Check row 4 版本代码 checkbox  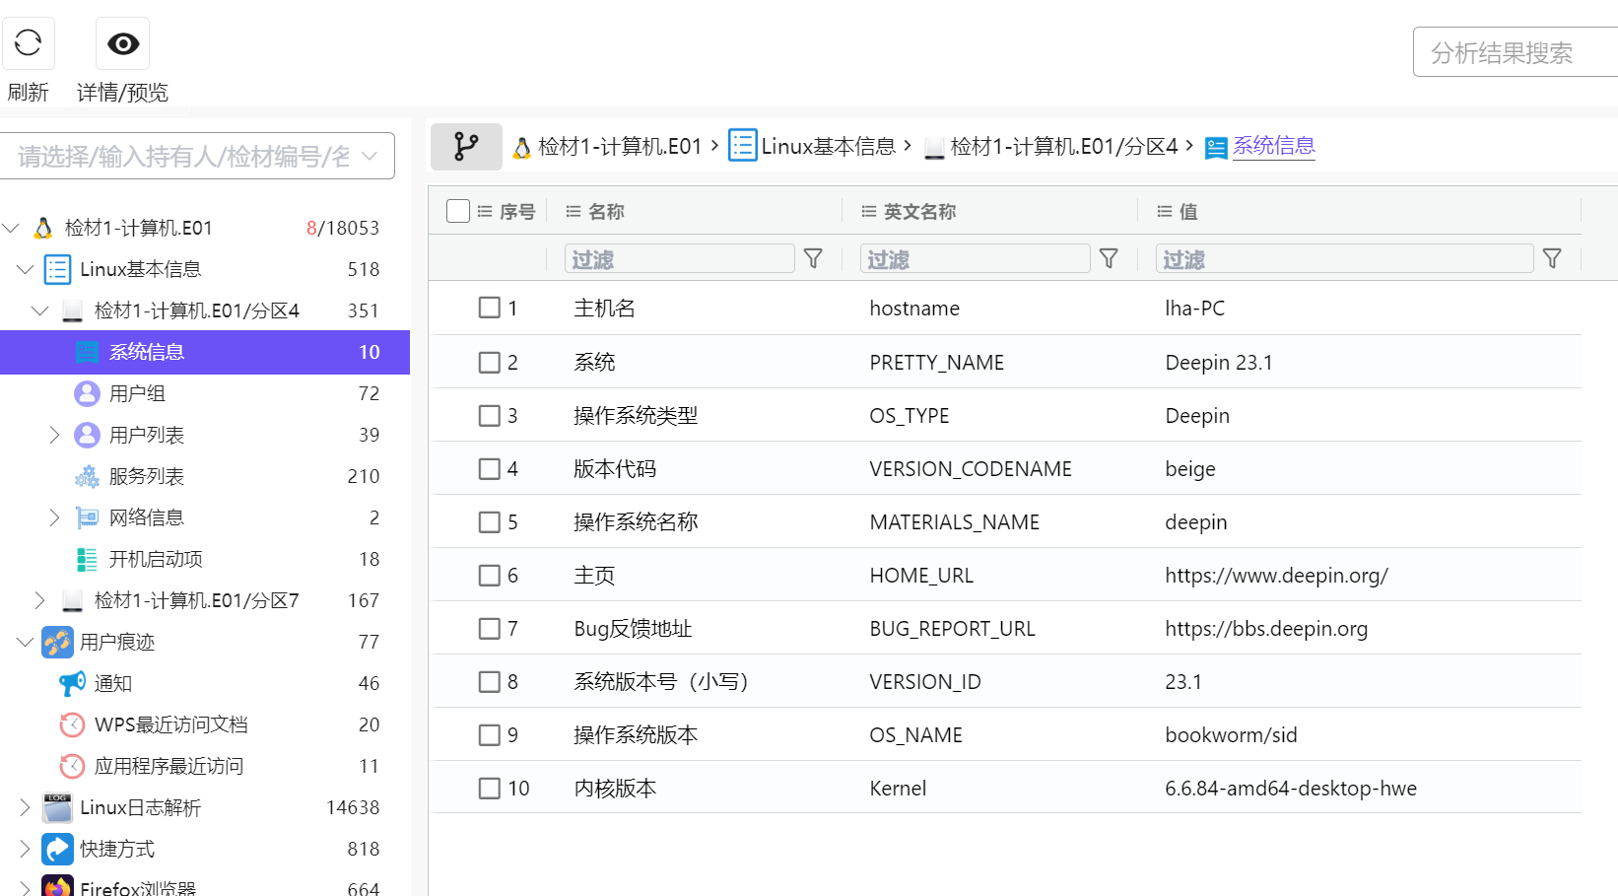point(489,468)
